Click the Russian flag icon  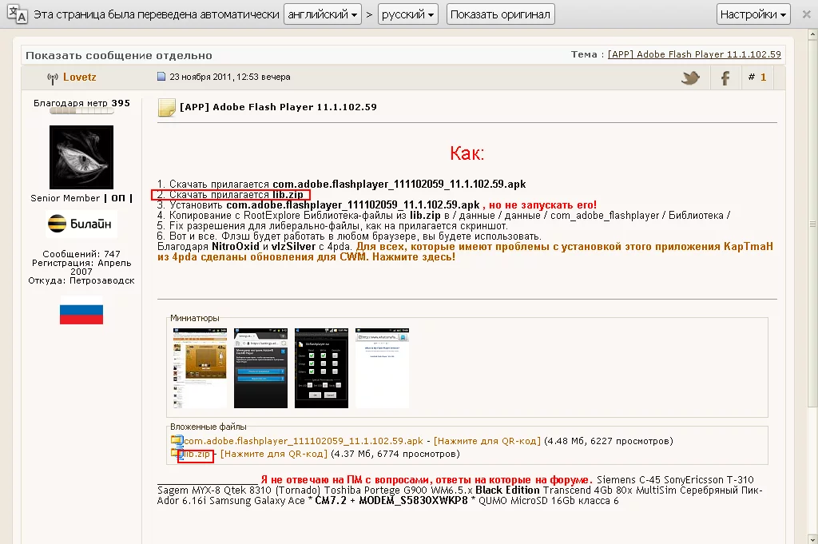pos(81,310)
